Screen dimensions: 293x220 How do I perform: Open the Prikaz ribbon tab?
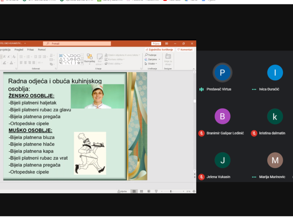click(x=30, y=49)
